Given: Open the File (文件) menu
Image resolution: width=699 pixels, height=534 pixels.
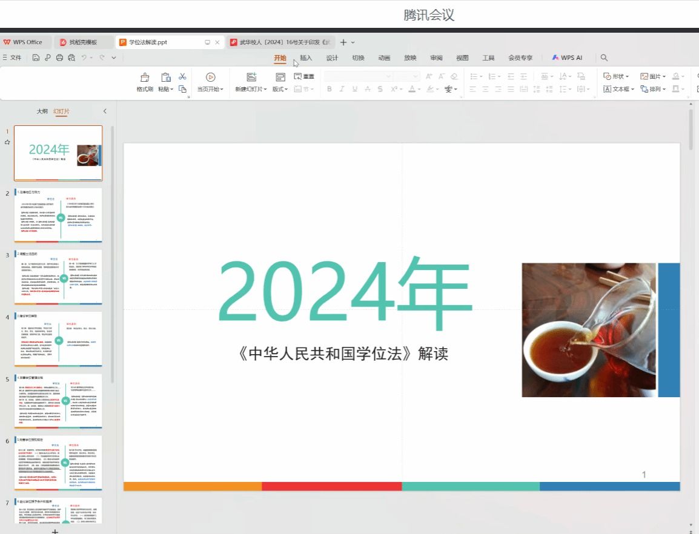Looking at the screenshot, I should click(x=12, y=58).
